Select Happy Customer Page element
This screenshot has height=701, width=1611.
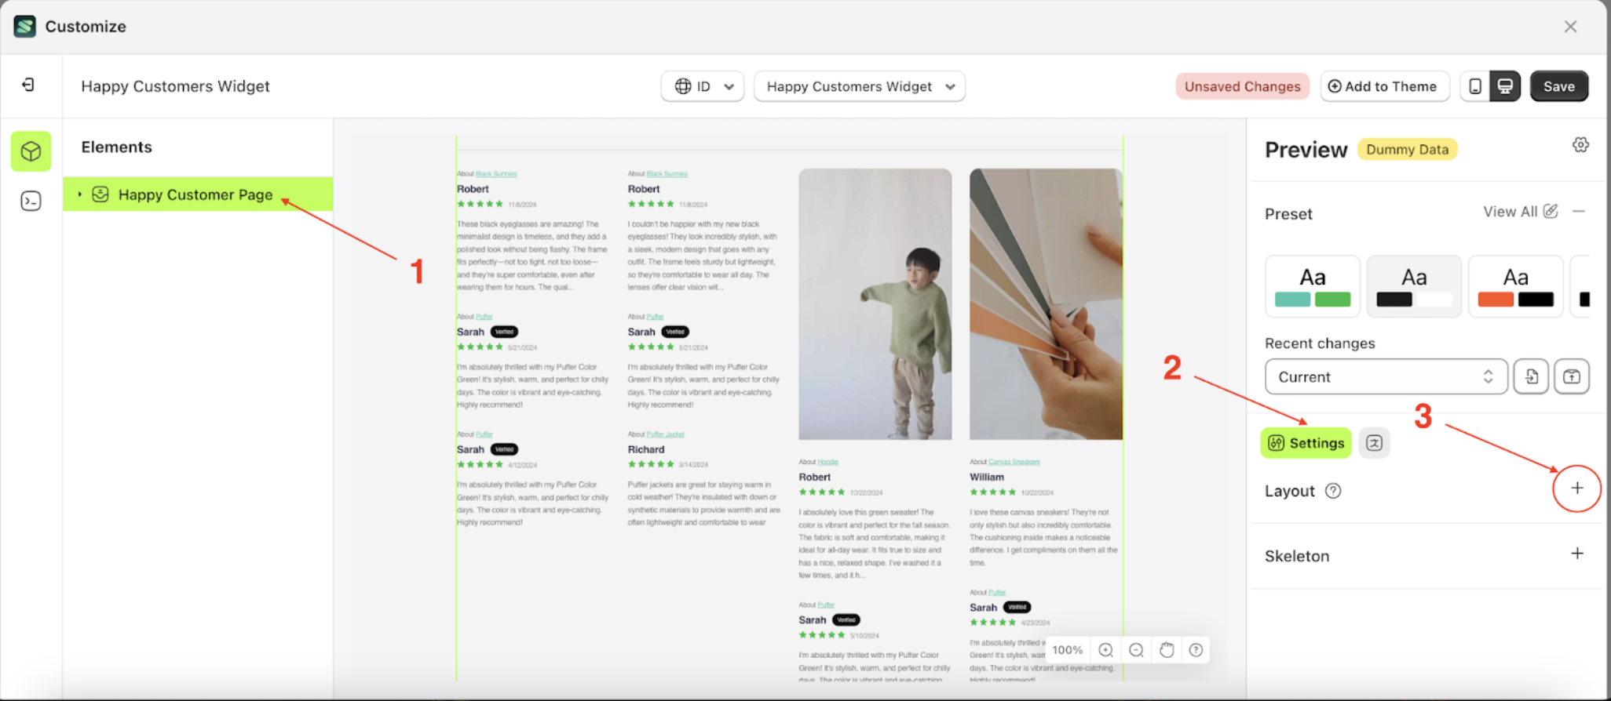(198, 194)
